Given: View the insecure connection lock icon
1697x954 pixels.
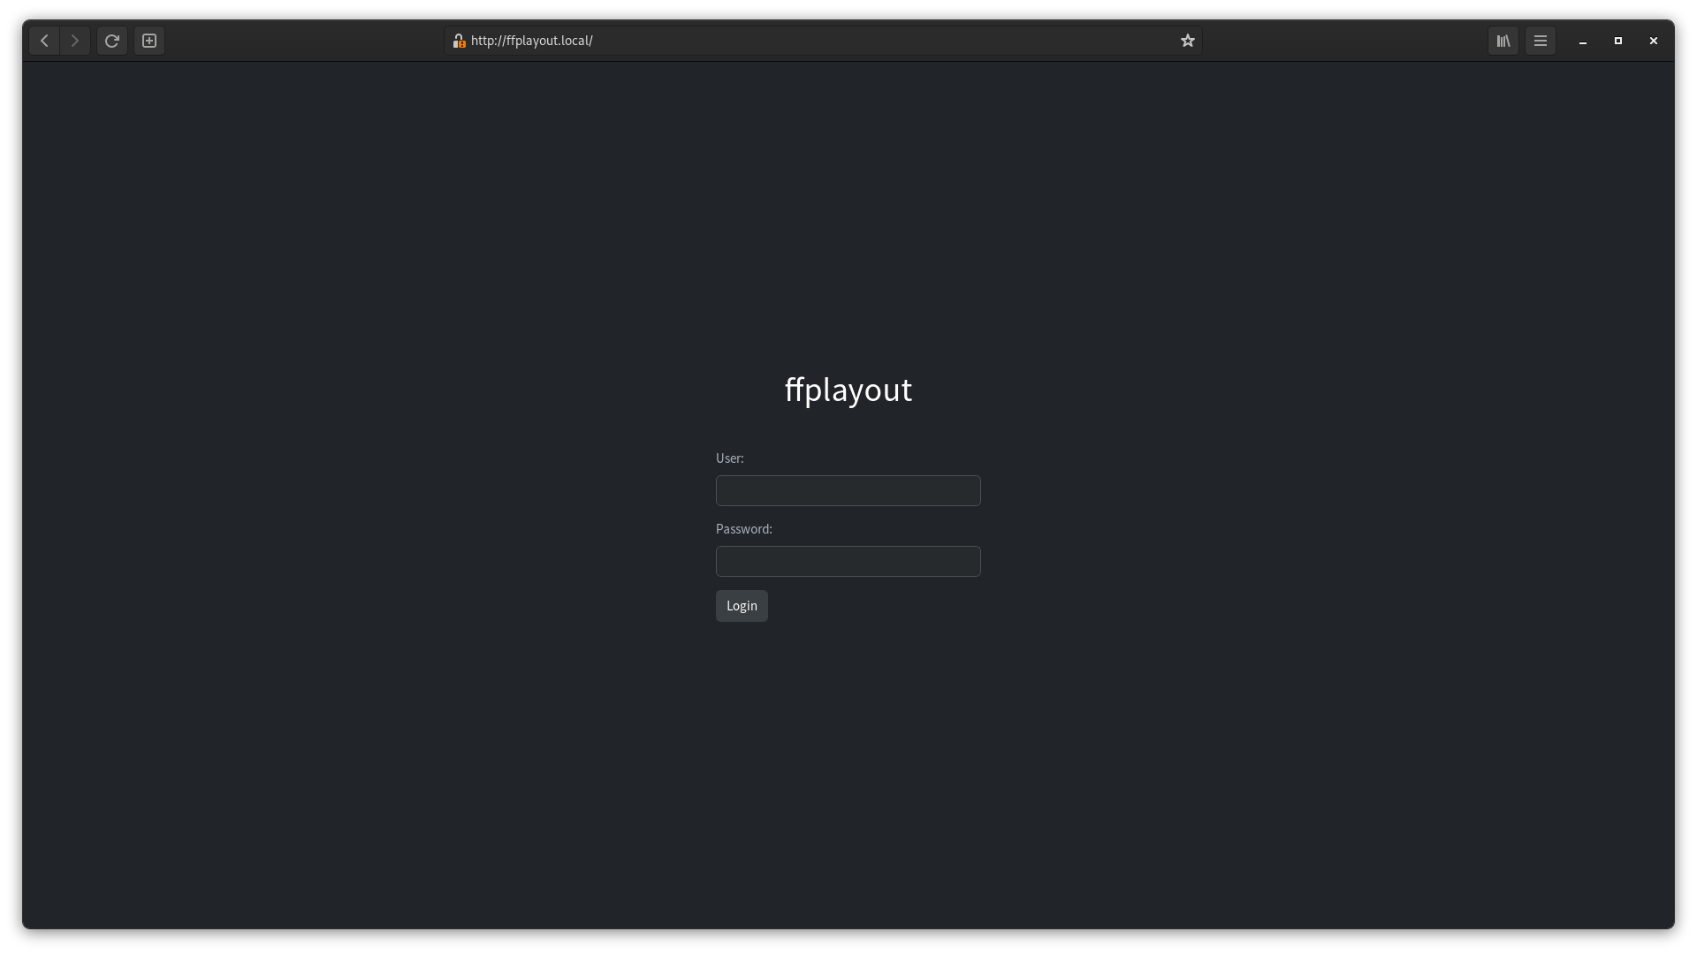Looking at the screenshot, I should coord(459,41).
